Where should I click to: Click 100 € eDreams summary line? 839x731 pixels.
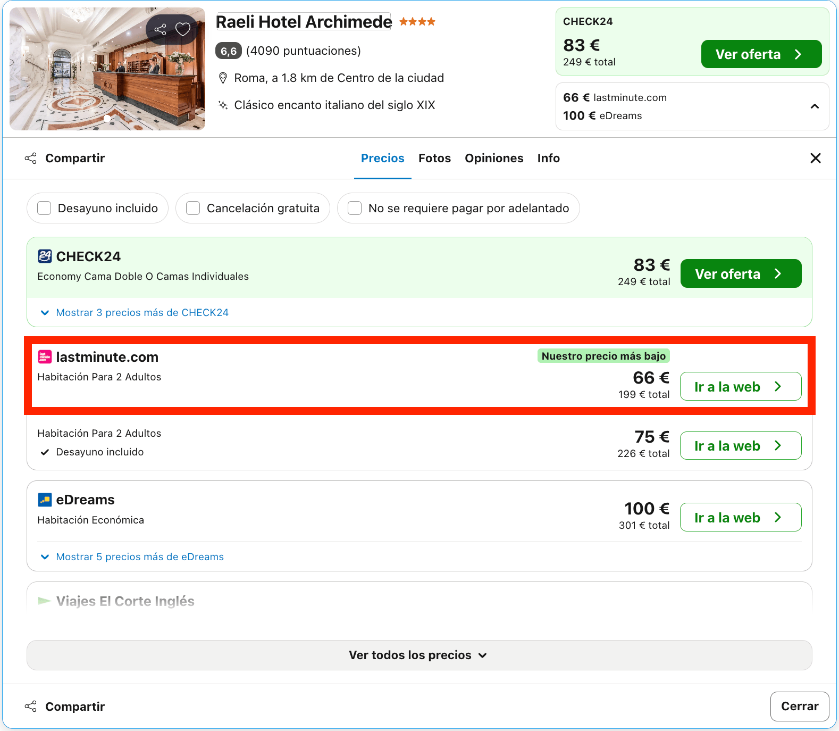coord(602,116)
